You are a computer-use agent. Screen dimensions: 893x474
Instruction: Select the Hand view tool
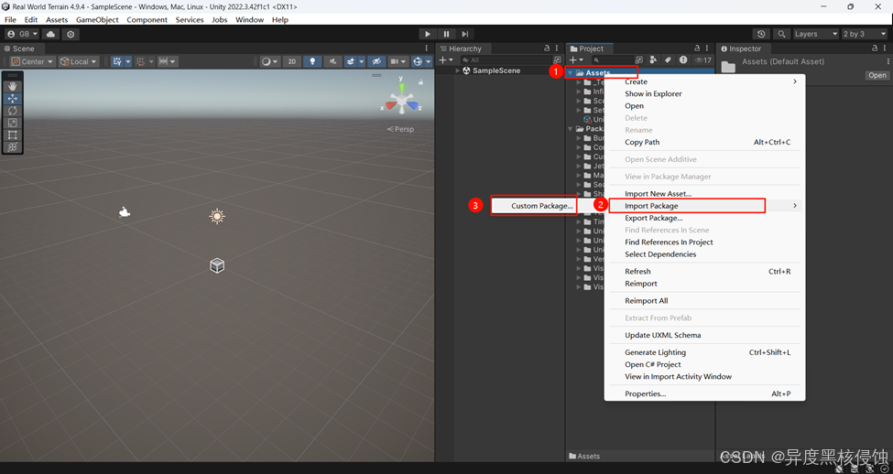click(12, 87)
